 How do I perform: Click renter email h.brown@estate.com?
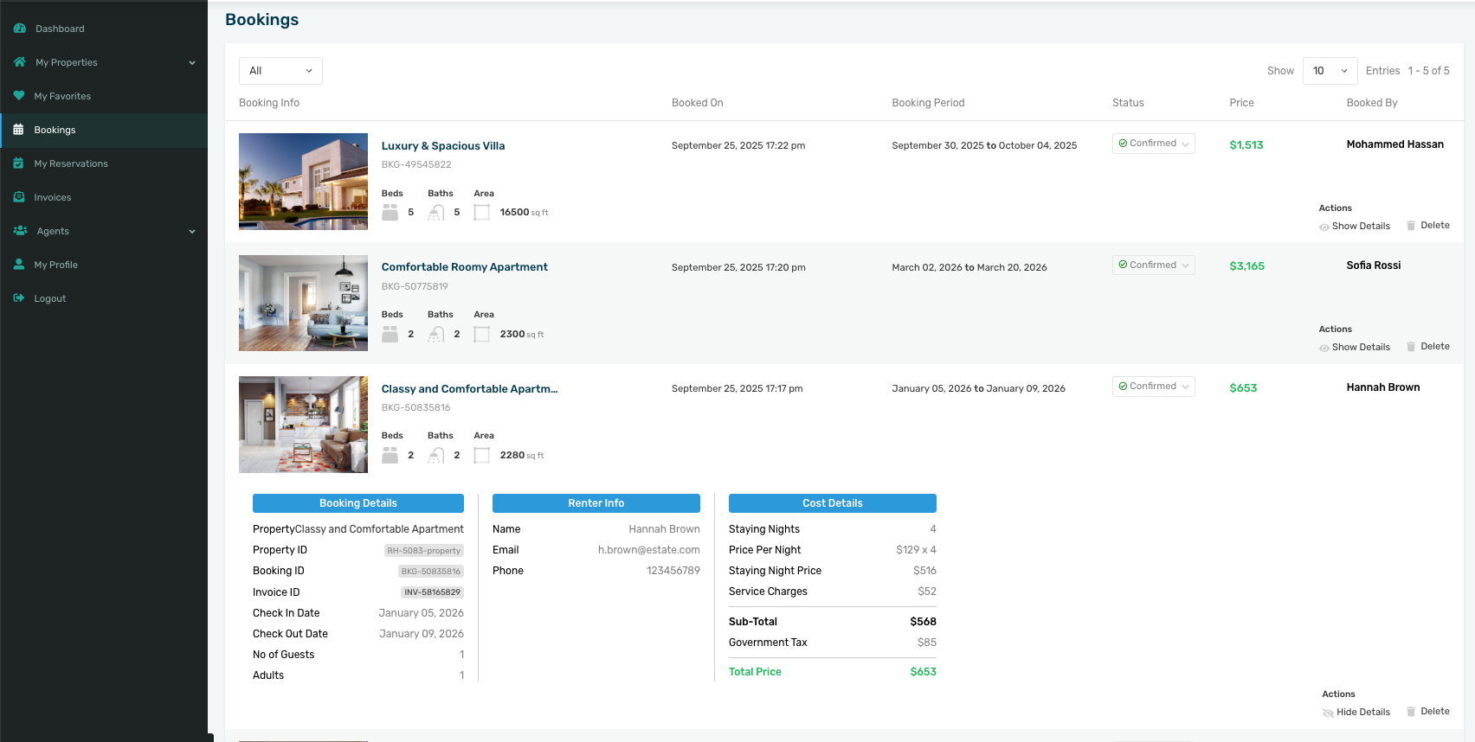pos(649,550)
